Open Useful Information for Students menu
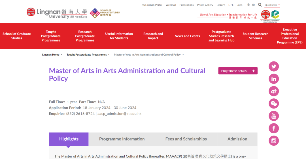Image resolution: width=306 pixels, height=159 pixels. click(x=119, y=36)
